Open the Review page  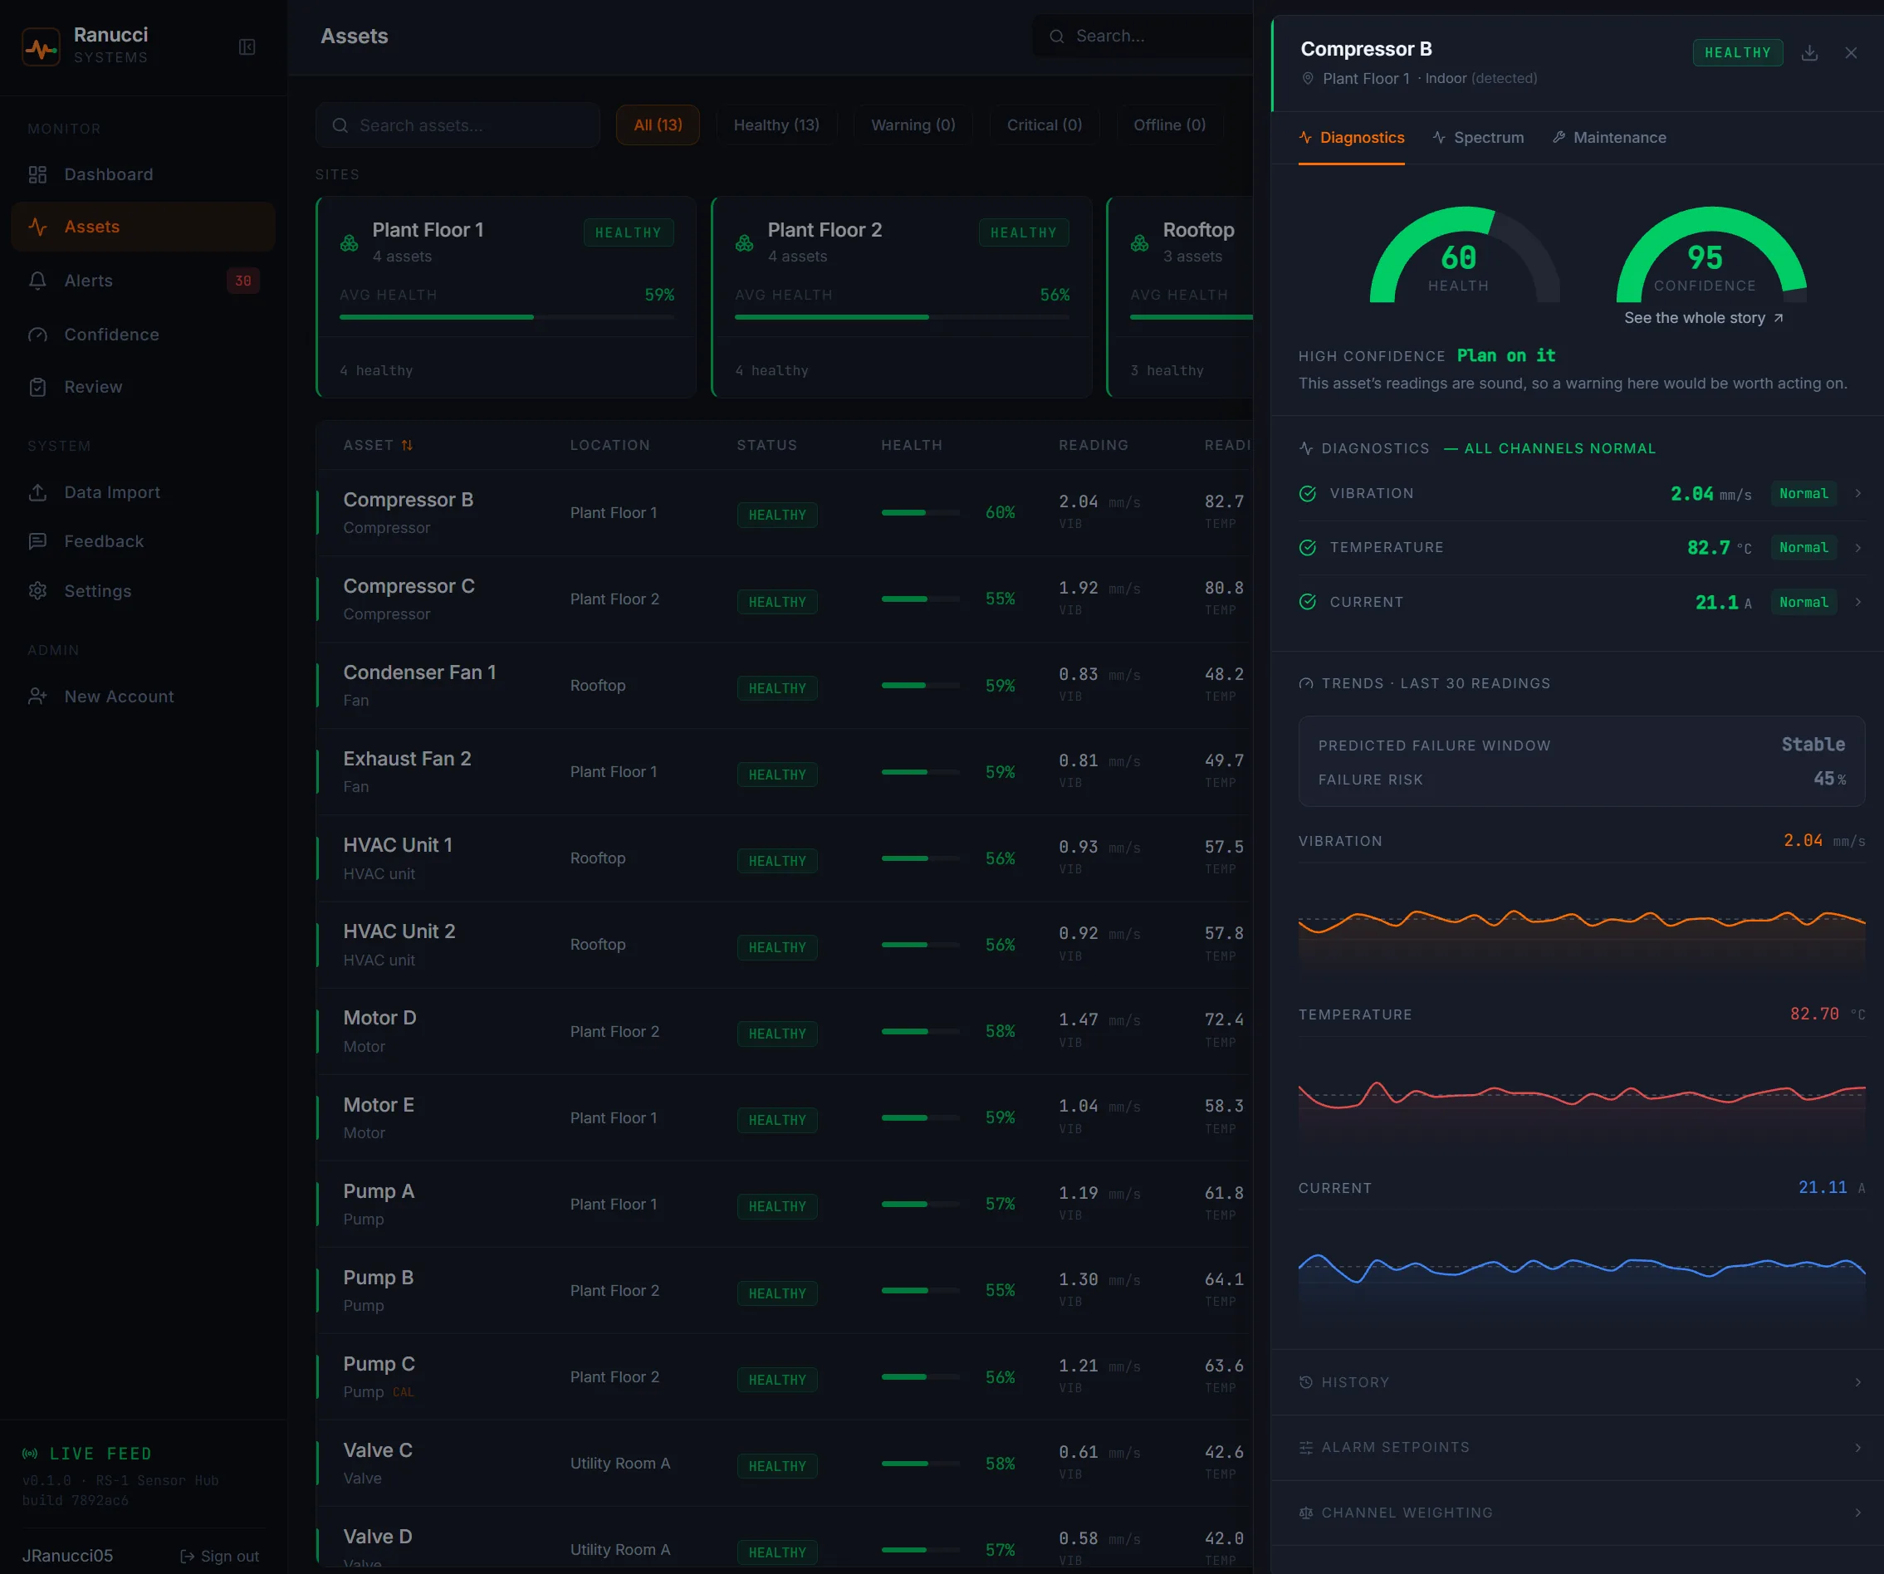tap(143, 387)
